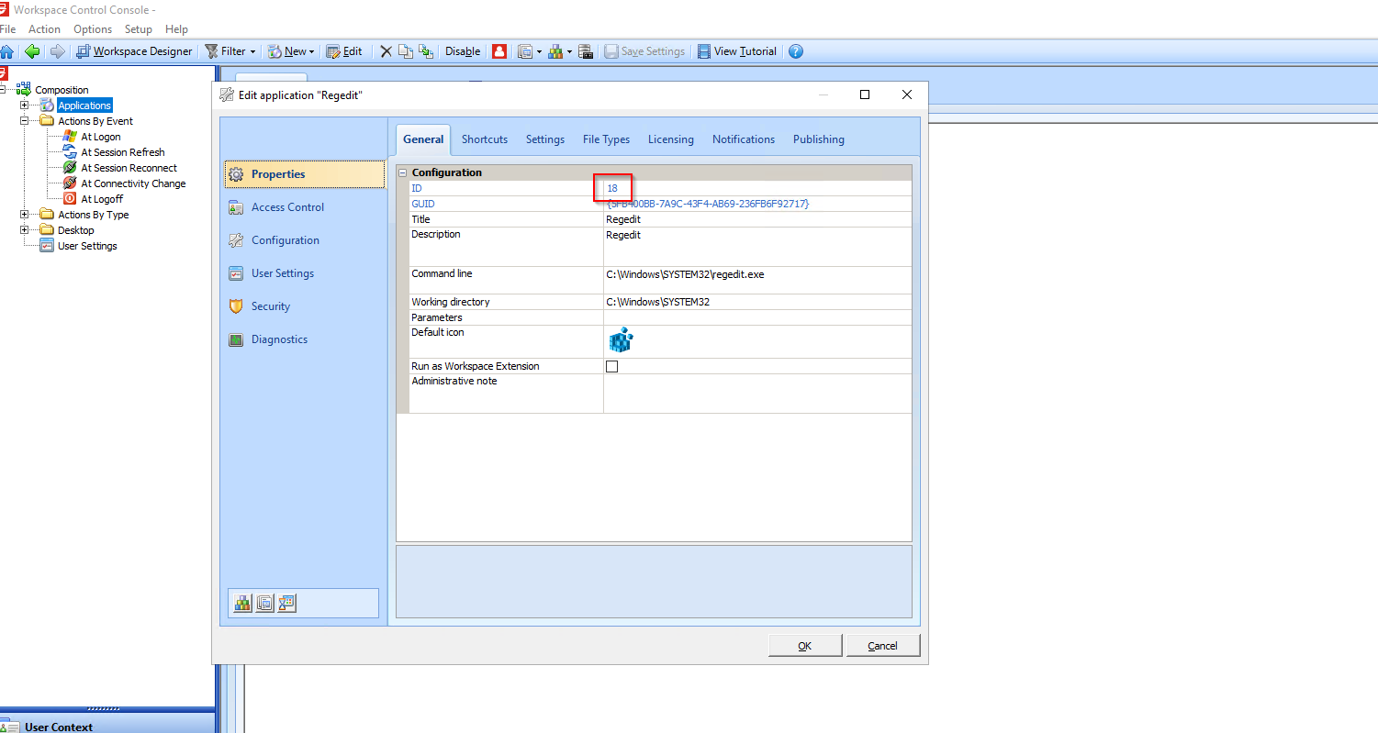
Task: Click the Copy toolbar icon
Action: tap(404, 51)
